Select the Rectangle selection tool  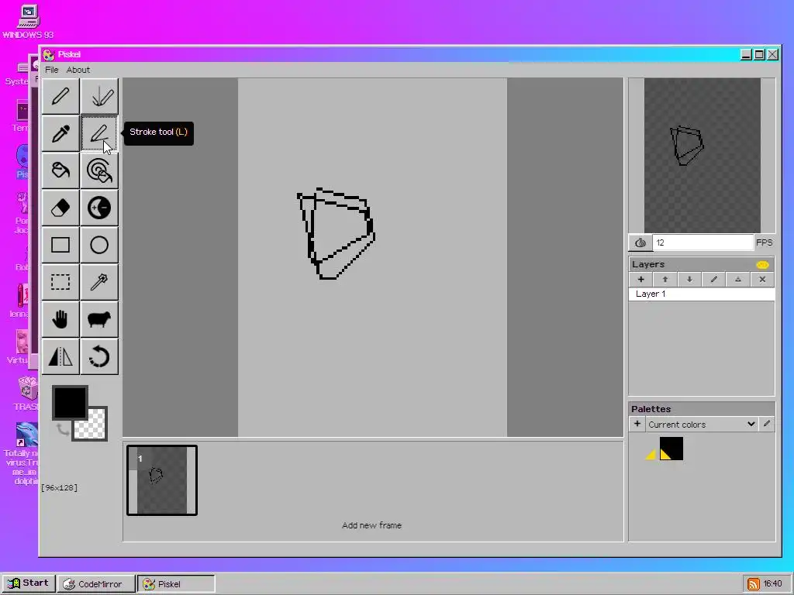[60, 282]
